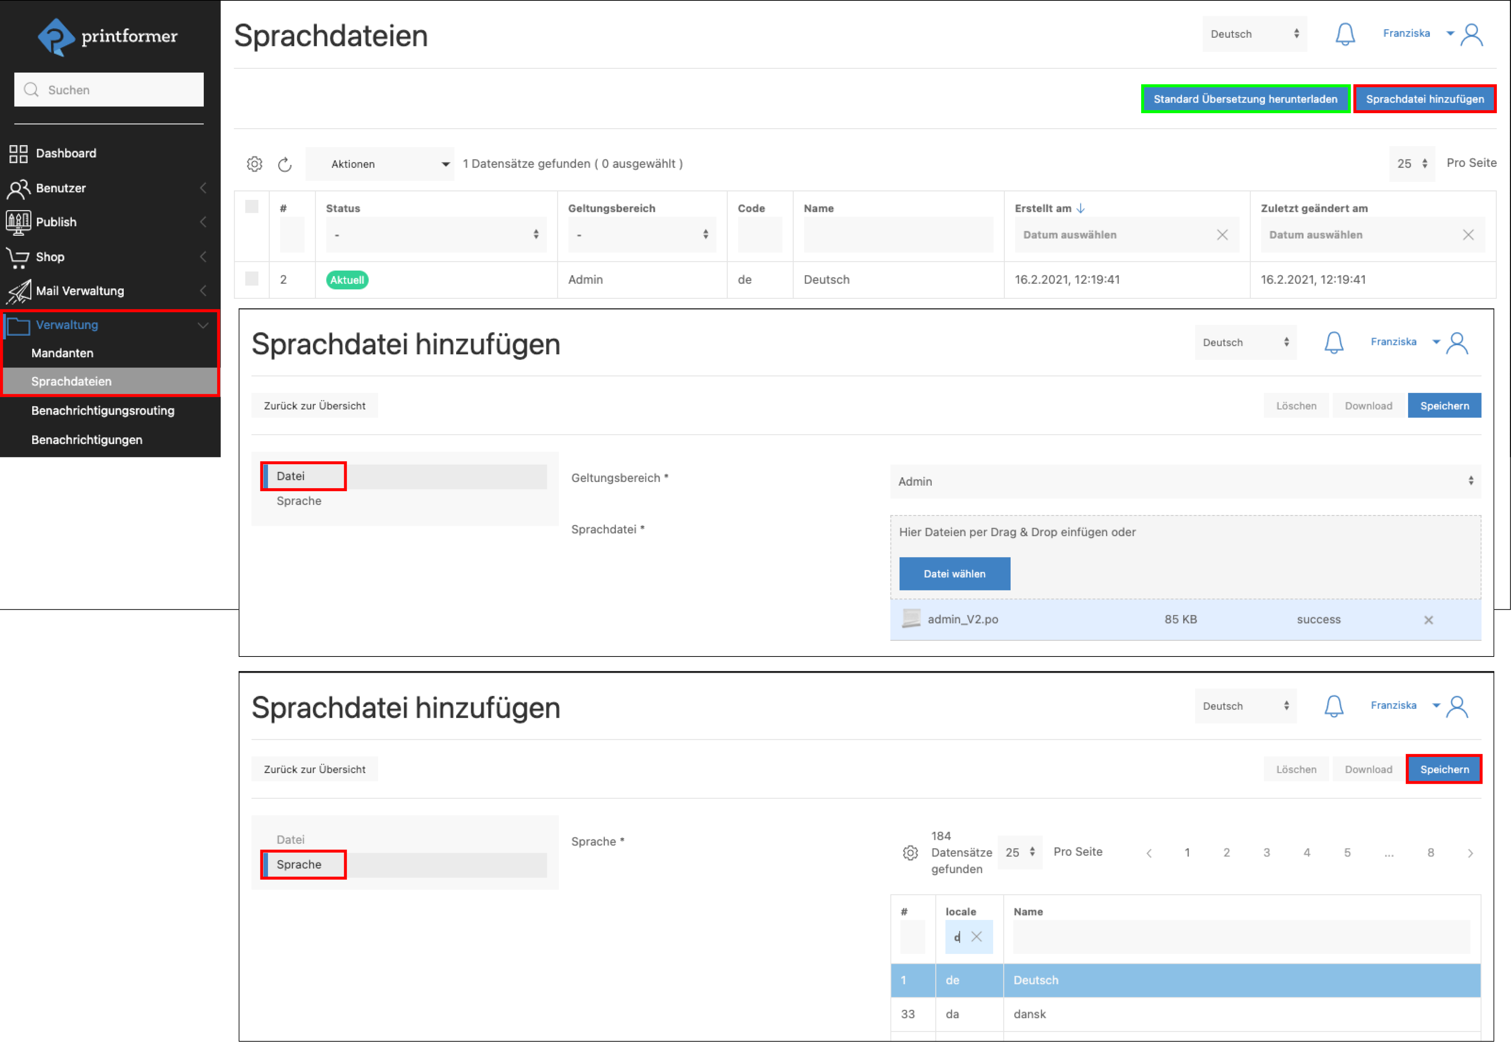Open Shop via the cart icon
This screenshot has height=1058, width=1511.
tap(18, 257)
